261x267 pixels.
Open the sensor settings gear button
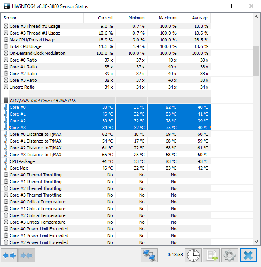click(x=230, y=255)
